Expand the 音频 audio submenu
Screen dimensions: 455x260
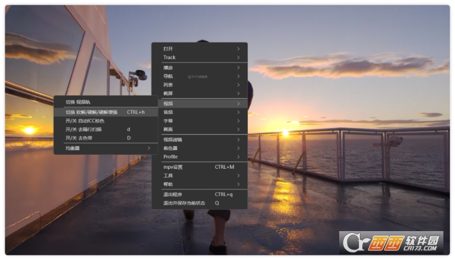pyautogui.click(x=203, y=112)
